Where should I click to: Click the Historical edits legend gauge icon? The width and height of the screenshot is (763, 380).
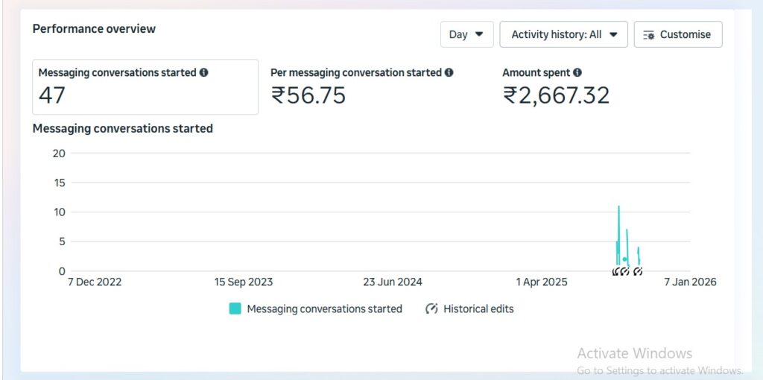click(431, 308)
